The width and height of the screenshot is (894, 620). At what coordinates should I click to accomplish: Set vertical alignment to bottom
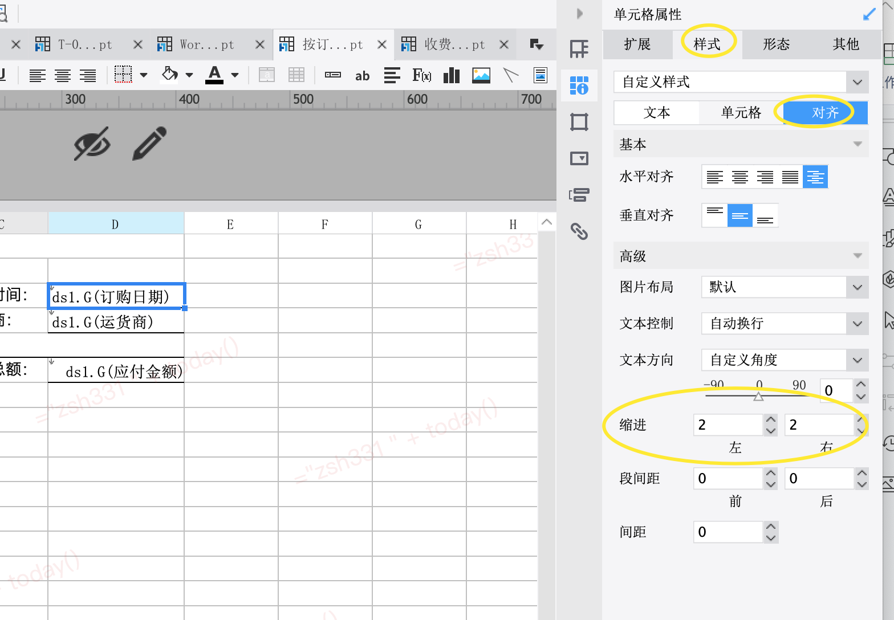[x=765, y=215]
